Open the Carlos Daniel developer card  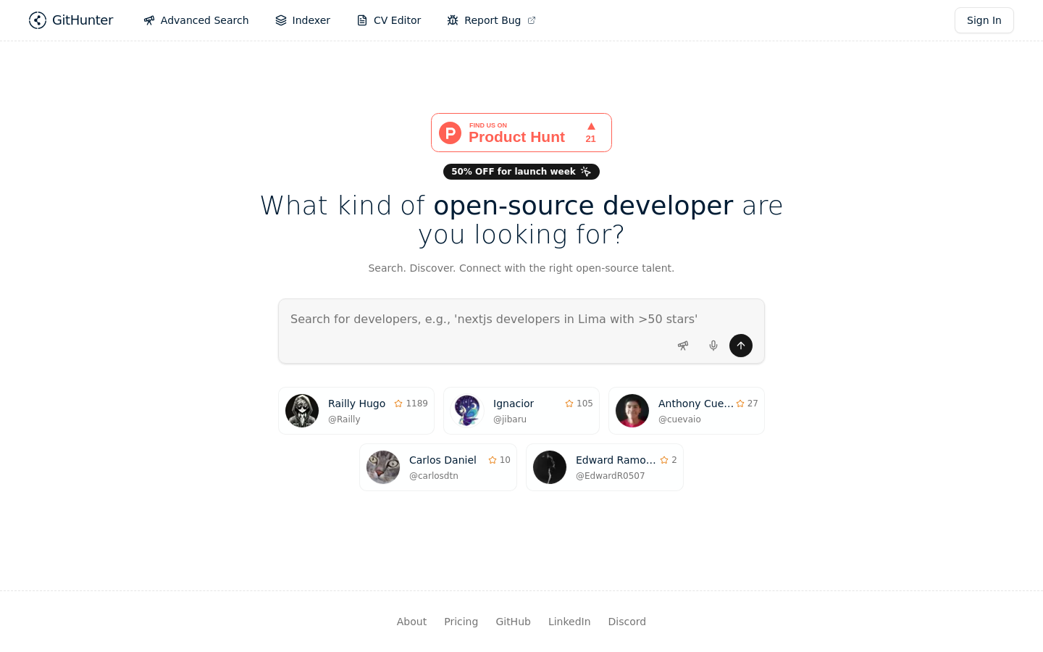pyautogui.click(x=438, y=467)
